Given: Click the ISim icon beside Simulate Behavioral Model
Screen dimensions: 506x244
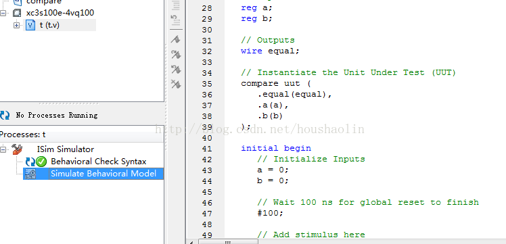Looking at the screenshot, I should point(30,174).
